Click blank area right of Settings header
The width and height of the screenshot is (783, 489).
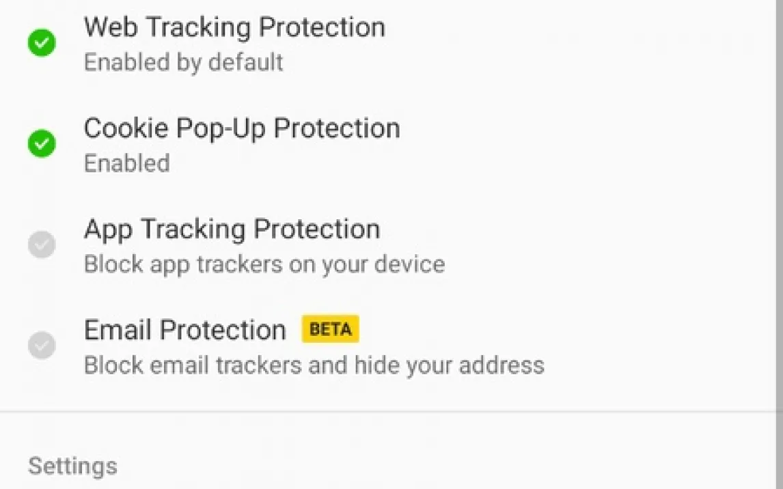click(x=444, y=466)
